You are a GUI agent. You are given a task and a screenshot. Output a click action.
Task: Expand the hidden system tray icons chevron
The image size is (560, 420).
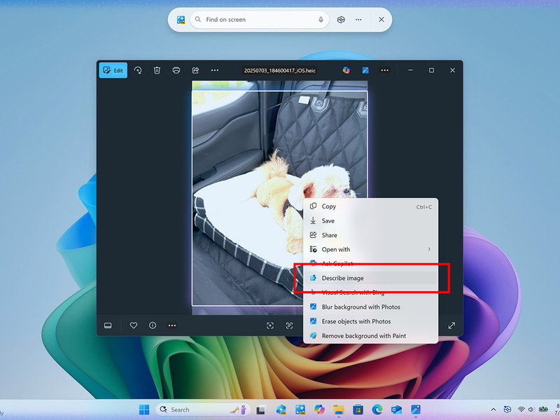click(x=493, y=409)
